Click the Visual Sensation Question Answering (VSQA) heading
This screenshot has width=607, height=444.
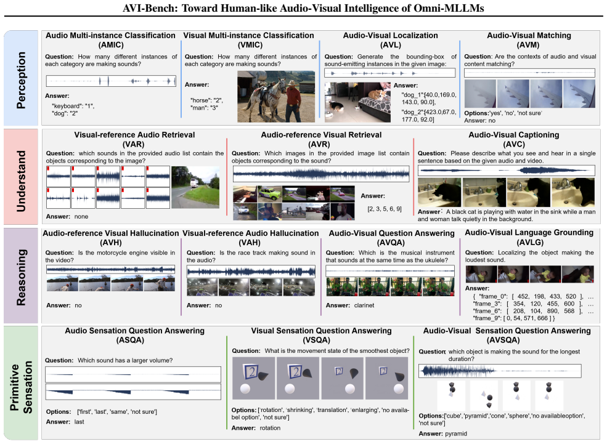[x=321, y=336]
